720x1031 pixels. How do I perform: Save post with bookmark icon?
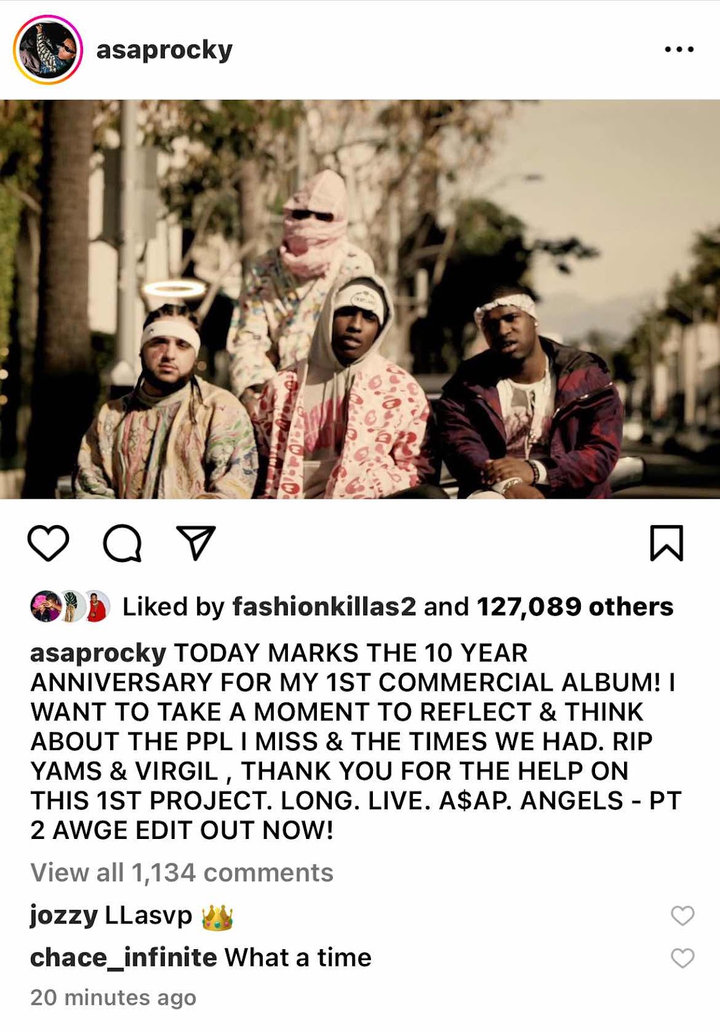point(666,543)
